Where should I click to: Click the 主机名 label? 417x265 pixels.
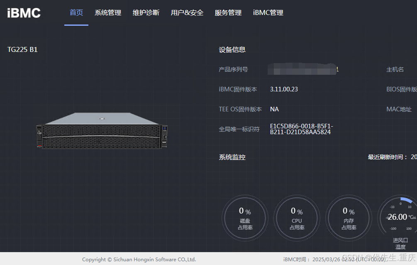395,69
